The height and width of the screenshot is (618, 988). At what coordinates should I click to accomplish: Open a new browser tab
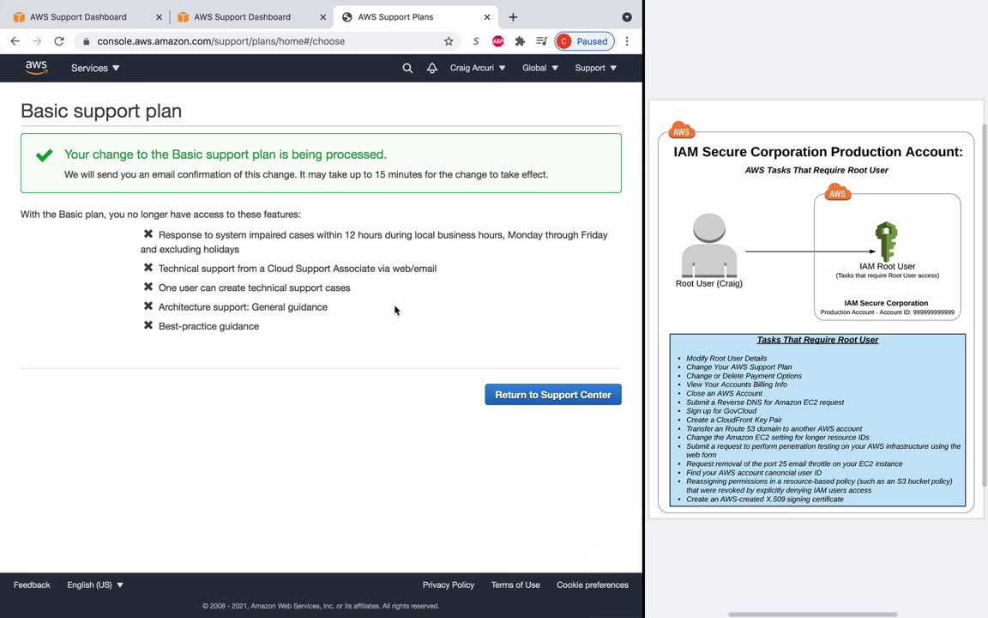click(x=513, y=17)
